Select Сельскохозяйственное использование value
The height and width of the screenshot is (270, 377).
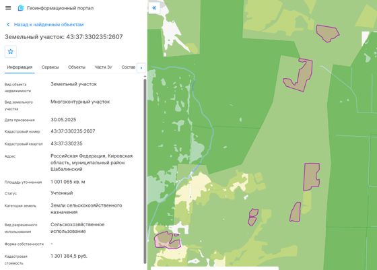click(77, 228)
